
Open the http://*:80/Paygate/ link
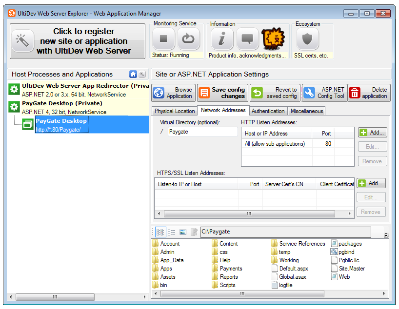click(x=58, y=130)
